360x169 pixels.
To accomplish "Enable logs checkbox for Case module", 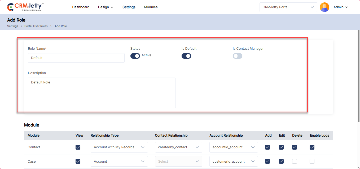I will (312, 161).
